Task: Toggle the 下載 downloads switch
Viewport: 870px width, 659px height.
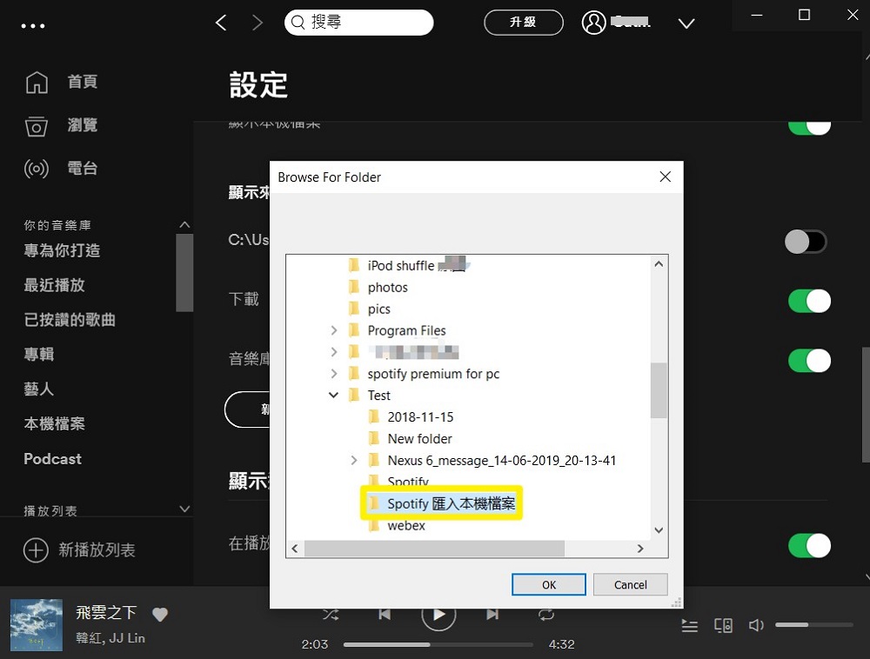Action: click(x=809, y=301)
